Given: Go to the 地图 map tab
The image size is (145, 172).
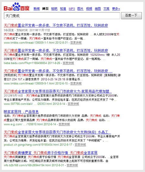Looking at the screenshot, I should [x=98, y=9].
